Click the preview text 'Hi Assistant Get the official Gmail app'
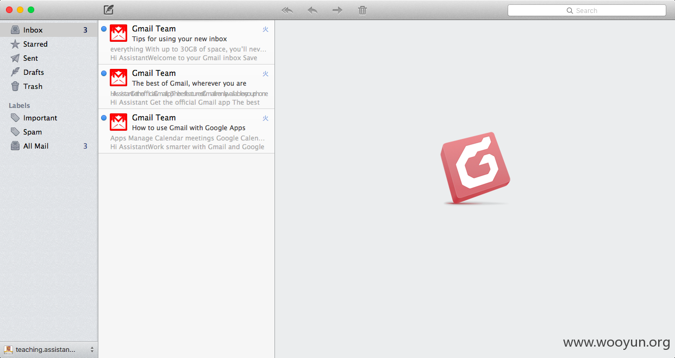The height and width of the screenshot is (358, 675). [x=185, y=102]
